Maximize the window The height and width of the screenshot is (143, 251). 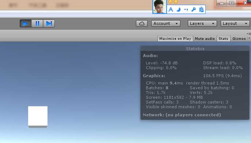pos(232,3)
